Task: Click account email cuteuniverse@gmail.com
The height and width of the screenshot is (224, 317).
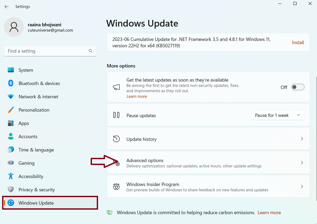Action: coord(50,30)
